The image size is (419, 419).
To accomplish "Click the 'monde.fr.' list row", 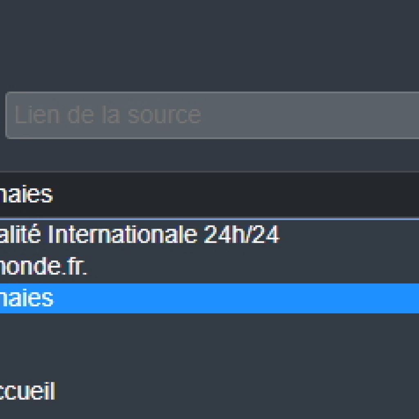I will coord(209,266).
